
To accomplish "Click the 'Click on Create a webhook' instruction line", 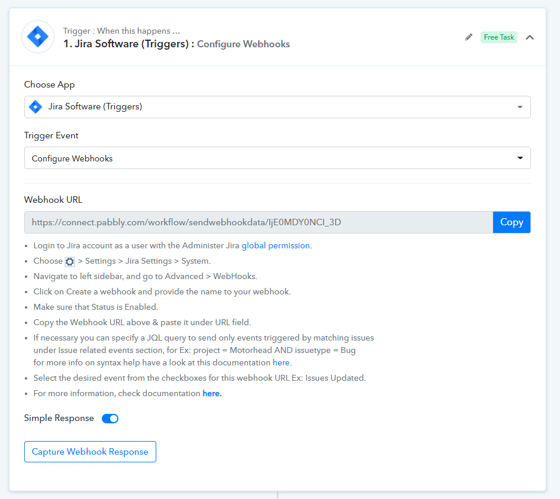I will tap(162, 291).
